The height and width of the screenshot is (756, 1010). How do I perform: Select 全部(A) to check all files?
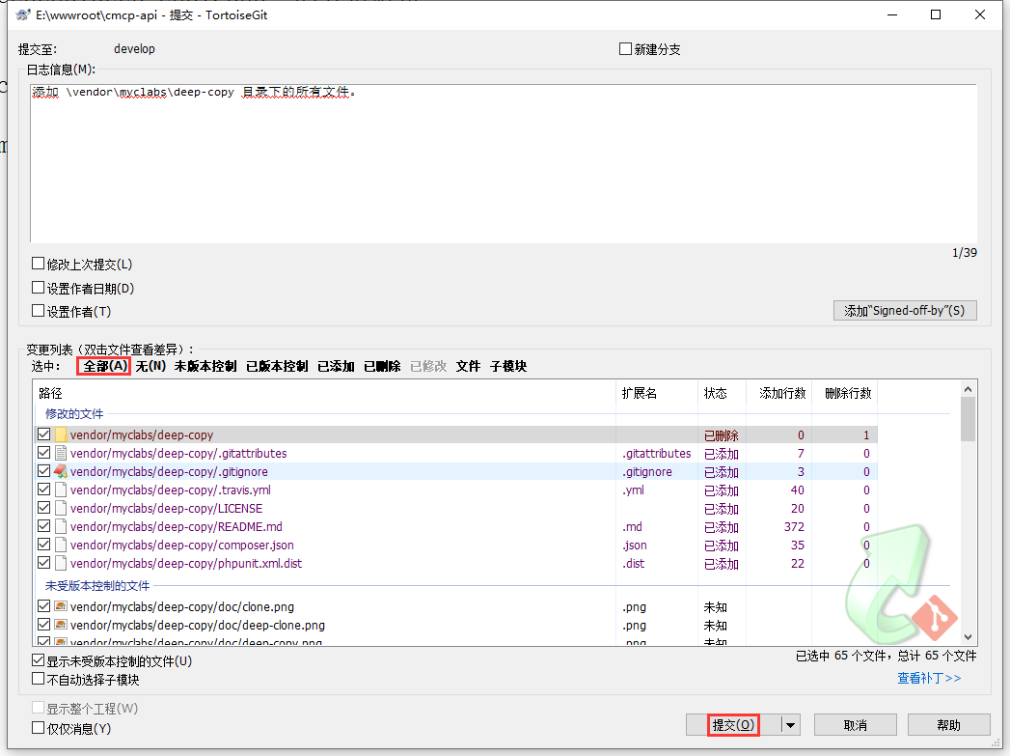[x=104, y=366]
